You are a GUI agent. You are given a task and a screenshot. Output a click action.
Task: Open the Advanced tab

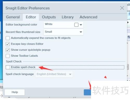click(x=88, y=17)
